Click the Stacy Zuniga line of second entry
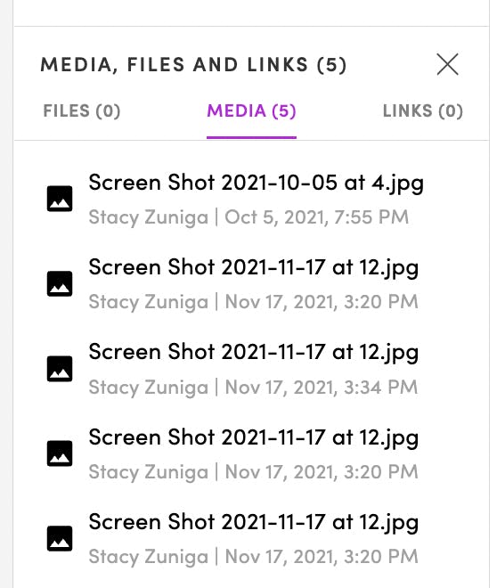 [x=253, y=302]
